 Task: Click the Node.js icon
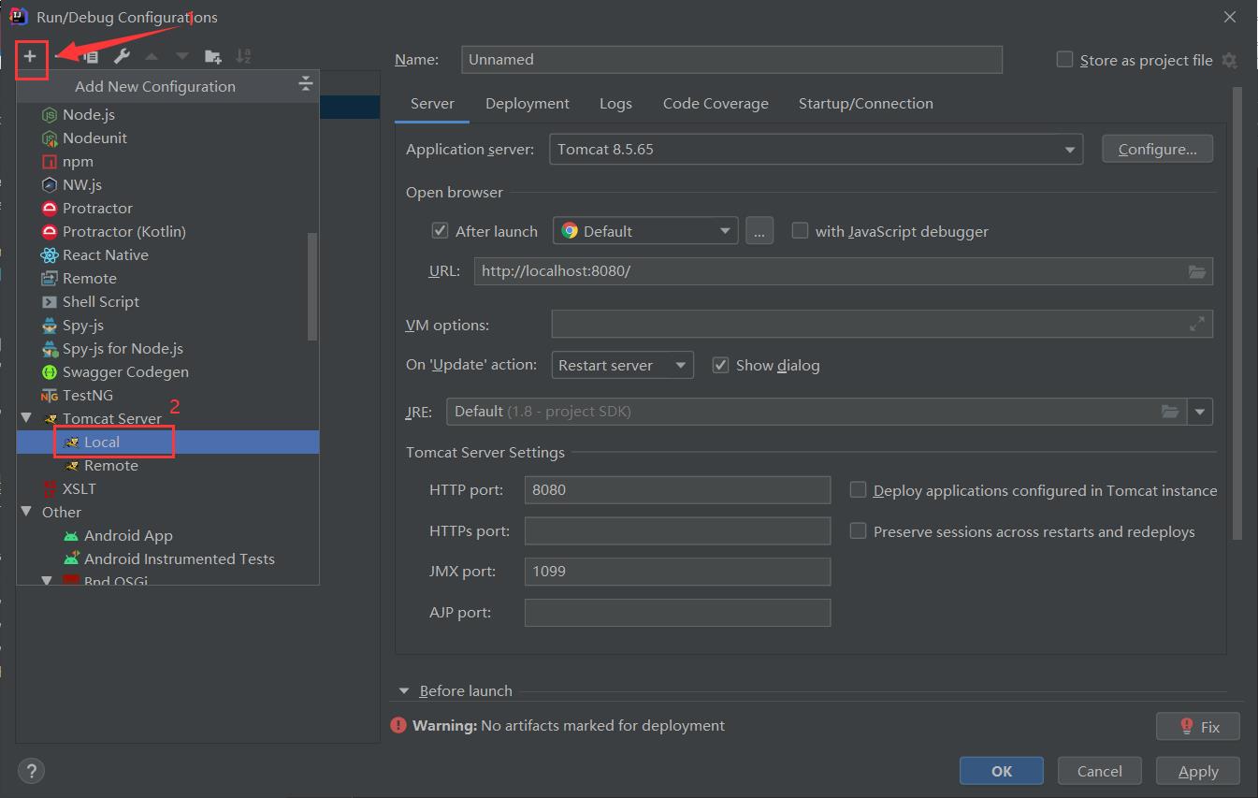(50, 114)
